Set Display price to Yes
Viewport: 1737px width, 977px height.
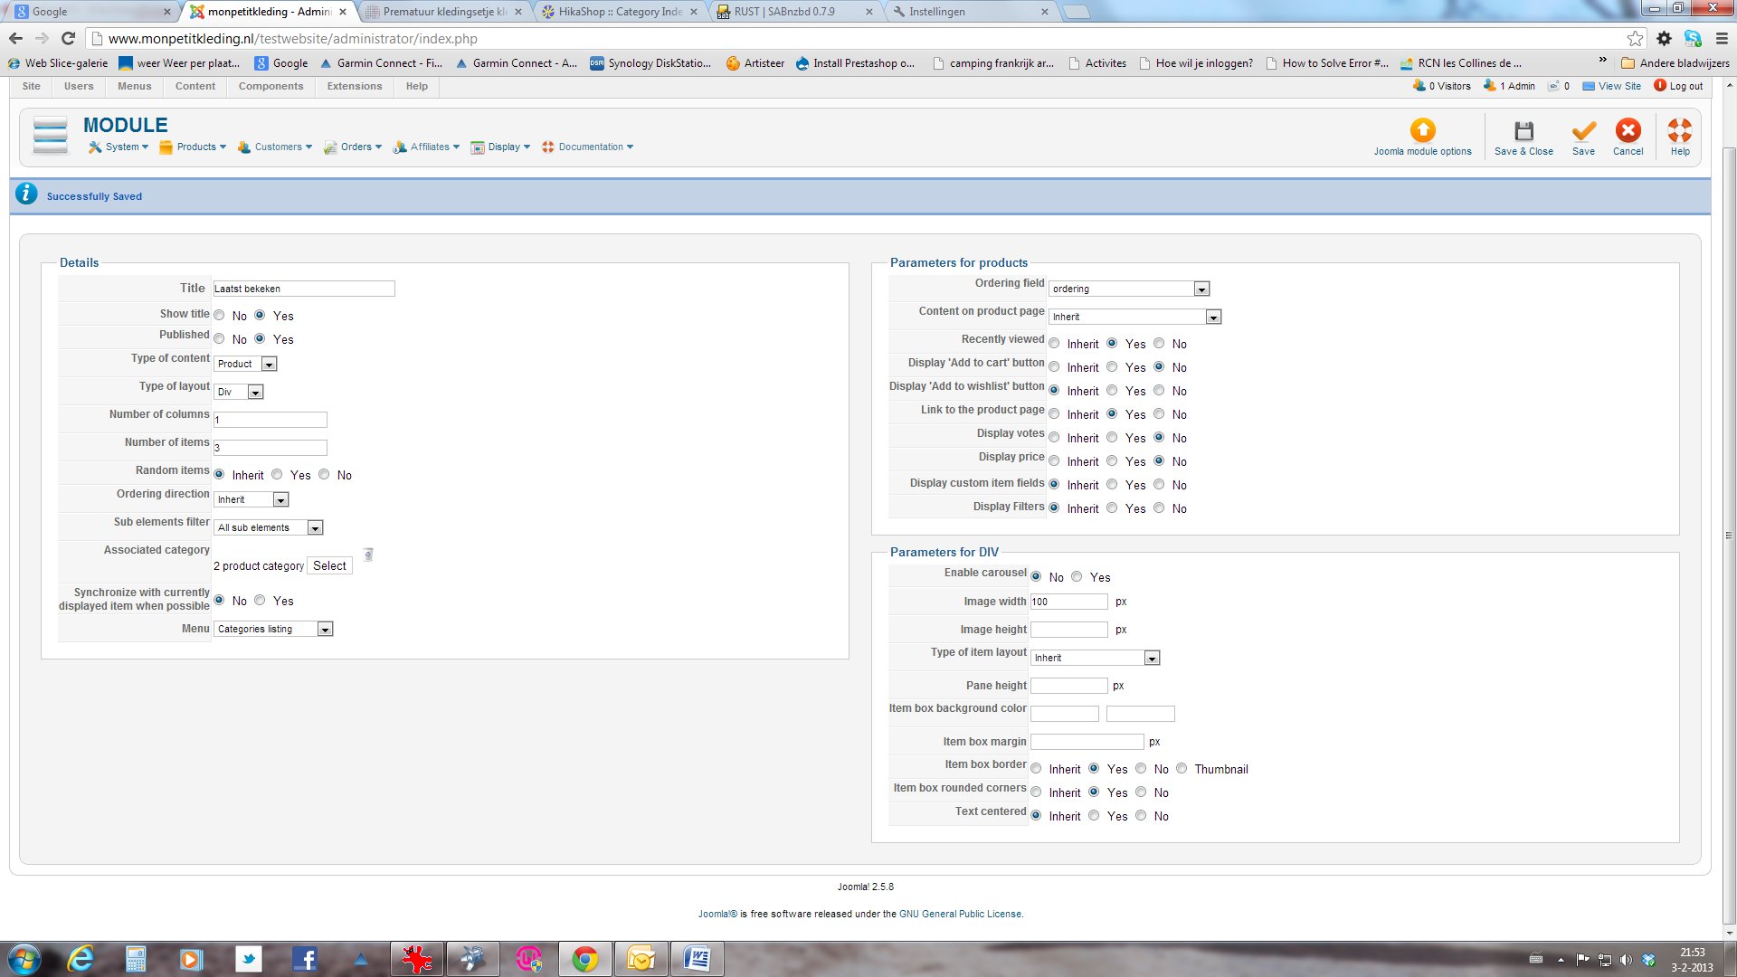pyautogui.click(x=1112, y=461)
